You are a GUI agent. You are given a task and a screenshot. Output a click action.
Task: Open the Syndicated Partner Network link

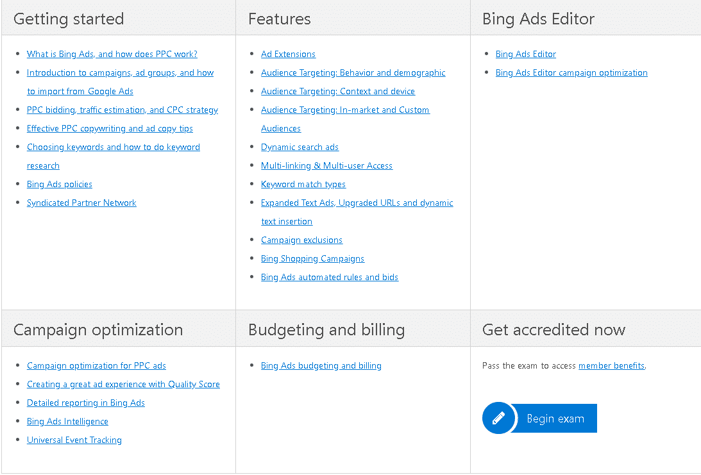[81, 203]
